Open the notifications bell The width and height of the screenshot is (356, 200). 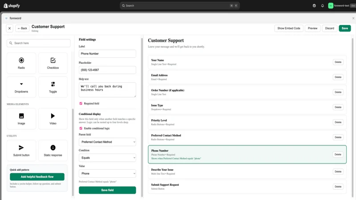(x=322, y=6)
